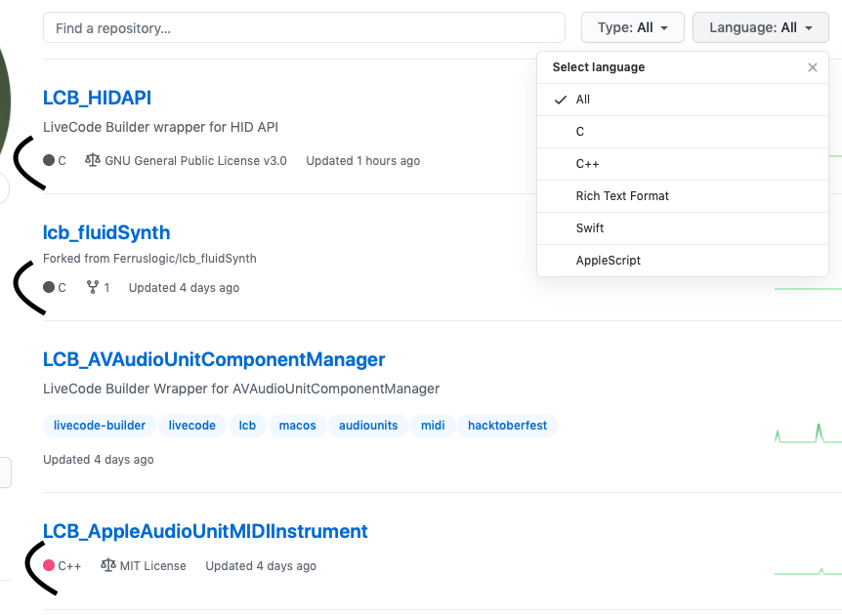Choose C++ in language list
Image resolution: width=842 pixels, height=616 pixels.
[587, 164]
